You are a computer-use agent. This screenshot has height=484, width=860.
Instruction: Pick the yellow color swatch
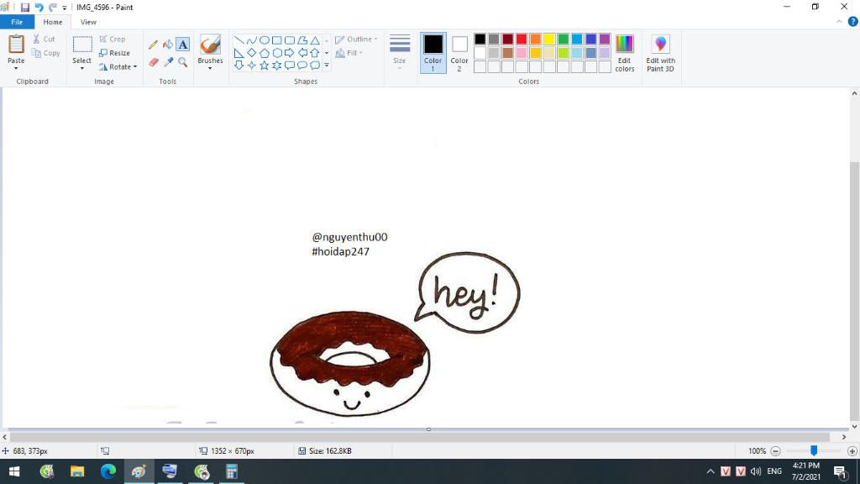549,39
